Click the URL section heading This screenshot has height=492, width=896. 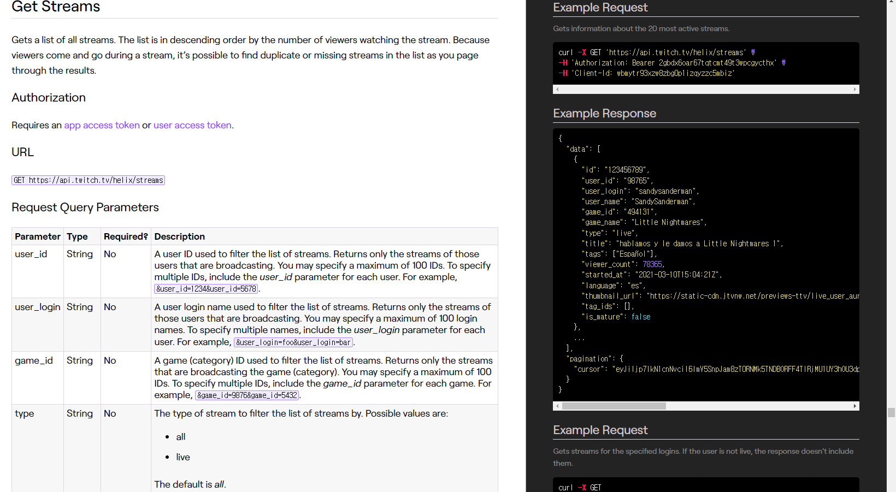[22, 152]
